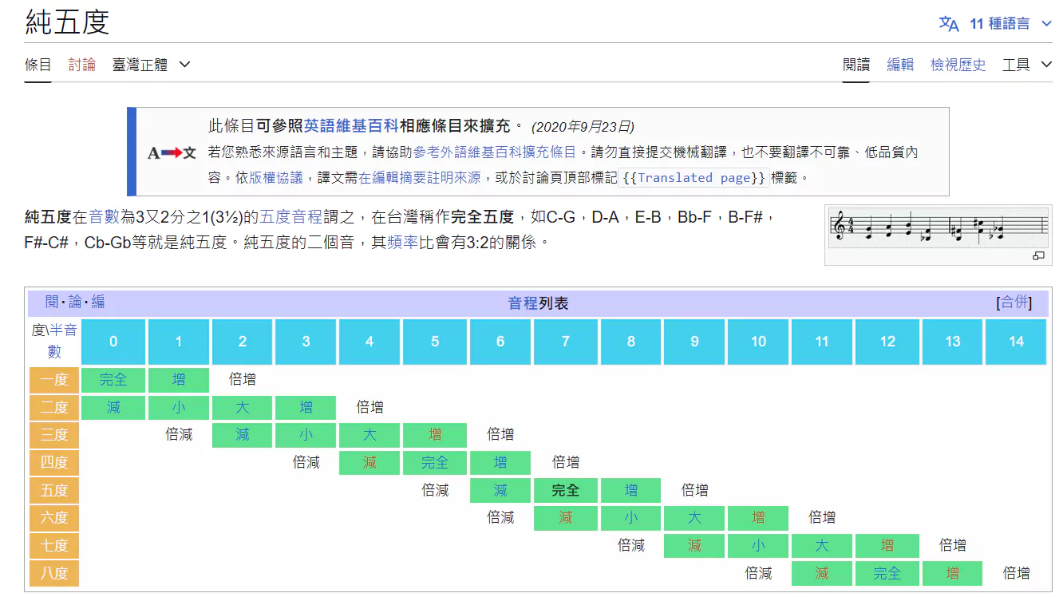Open 減 in the 五度 row
The height and width of the screenshot is (597, 1063).
500,490
